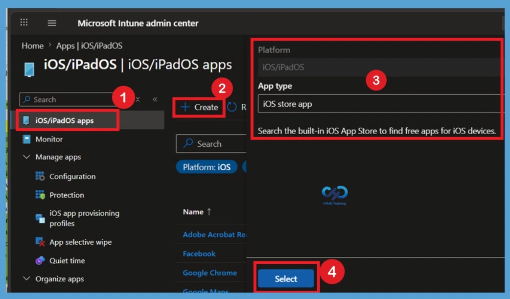Go to Home in the breadcrumb
510x299 pixels.
[32, 46]
